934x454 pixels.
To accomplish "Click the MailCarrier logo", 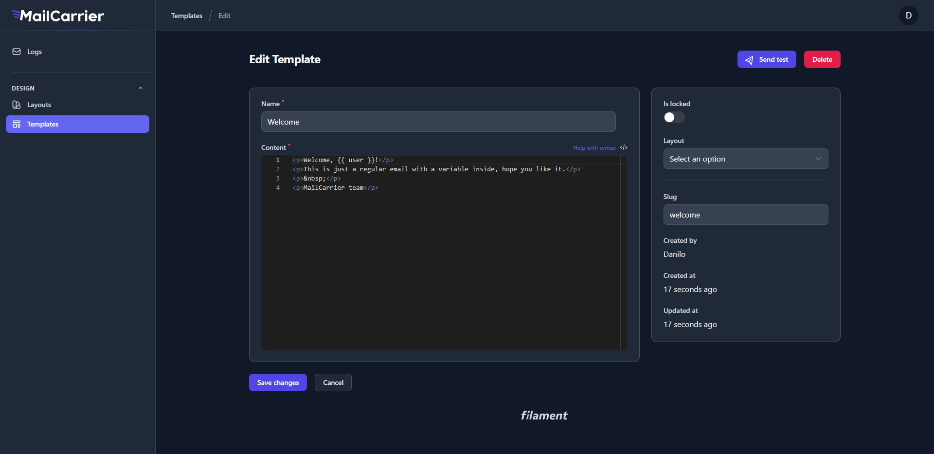I will [58, 16].
